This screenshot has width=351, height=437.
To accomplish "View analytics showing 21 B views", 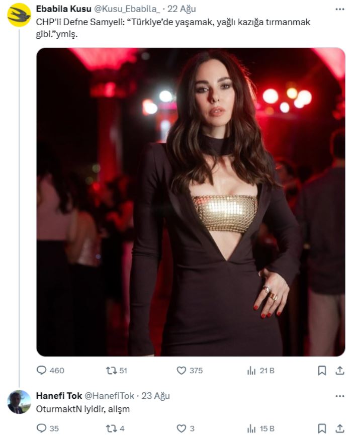I will [x=251, y=371].
